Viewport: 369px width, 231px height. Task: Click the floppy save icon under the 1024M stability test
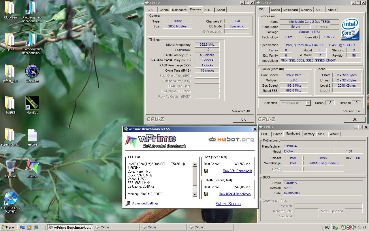click(206, 194)
